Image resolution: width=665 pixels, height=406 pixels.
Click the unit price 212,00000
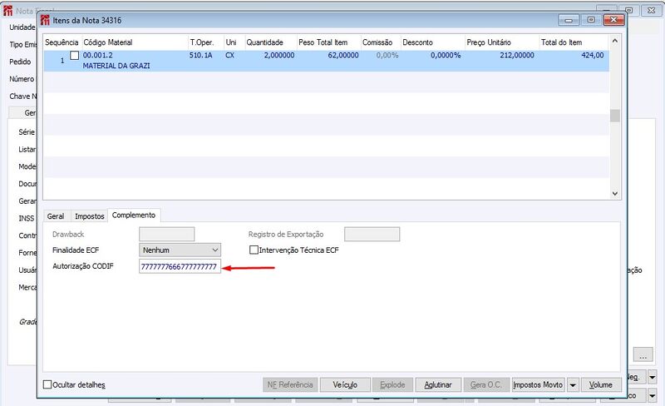517,55
